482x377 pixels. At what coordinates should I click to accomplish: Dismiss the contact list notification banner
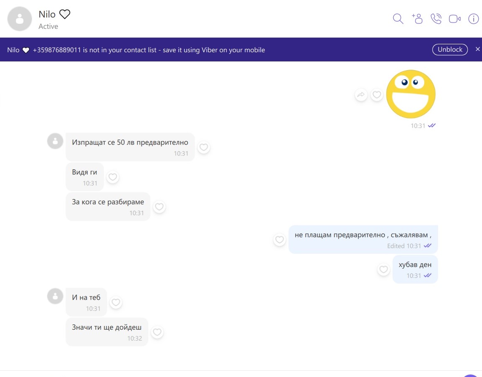477,49
